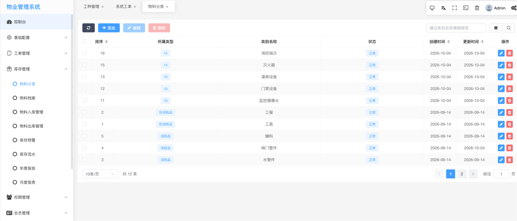The image size is (517, 221).
Task: Toggle fullscreen mode icon
Action: pos(454,8)
